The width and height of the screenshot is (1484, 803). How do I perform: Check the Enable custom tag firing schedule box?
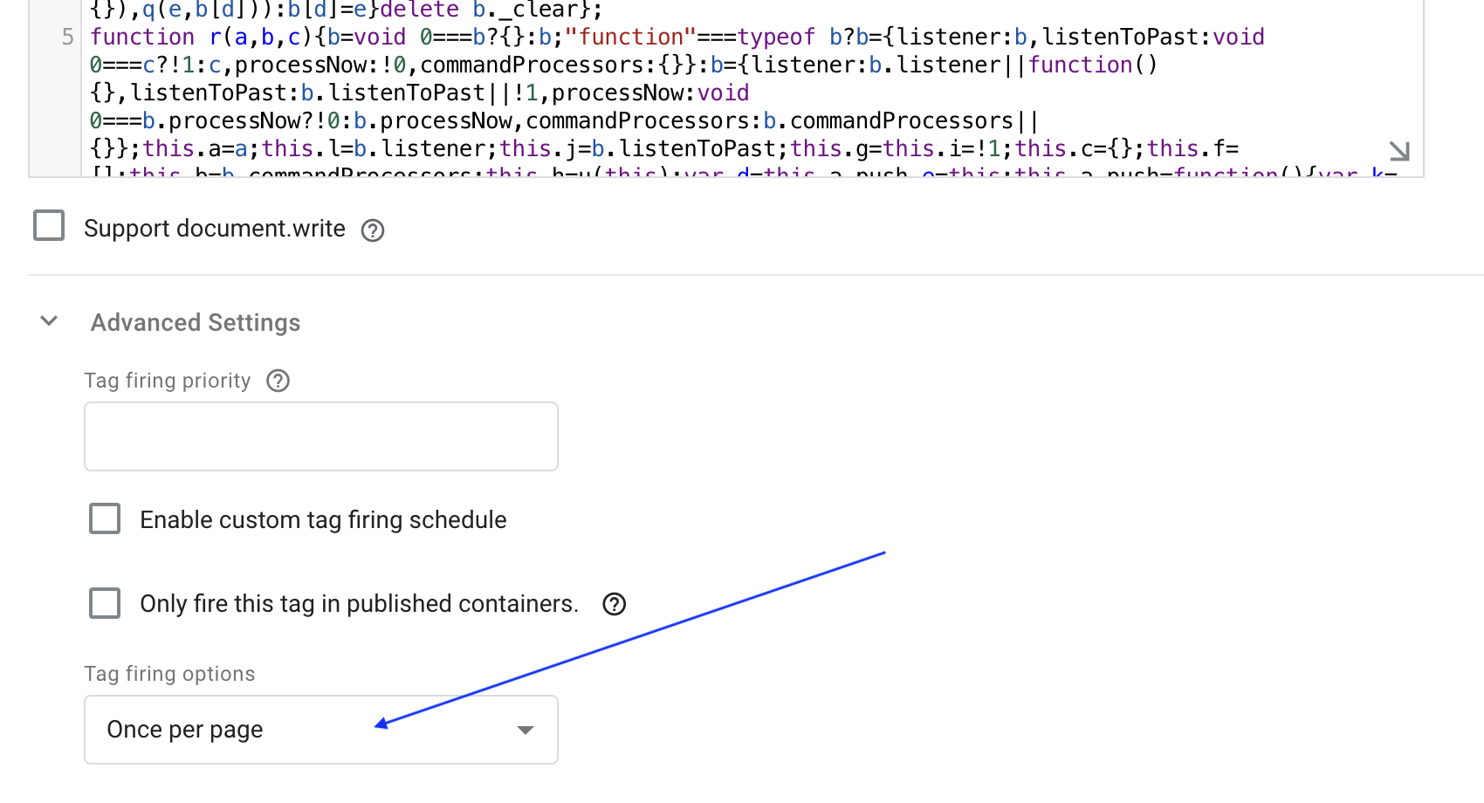tap(105, 518)
